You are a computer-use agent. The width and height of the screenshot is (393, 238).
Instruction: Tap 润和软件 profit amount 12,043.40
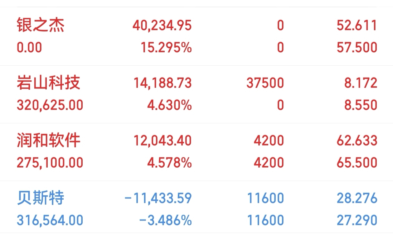point(163,141)
